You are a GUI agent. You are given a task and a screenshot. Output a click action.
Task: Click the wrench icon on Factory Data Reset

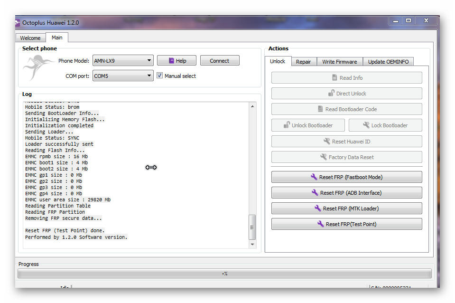point(324,157)
